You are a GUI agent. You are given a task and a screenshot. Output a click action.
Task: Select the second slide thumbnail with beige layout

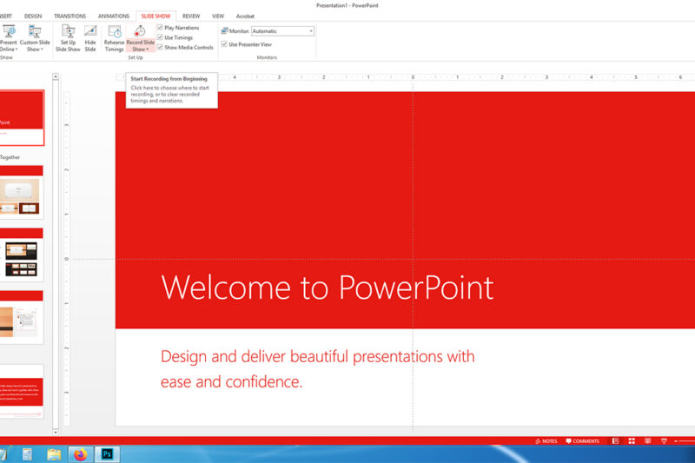click(x=21, y=192)
